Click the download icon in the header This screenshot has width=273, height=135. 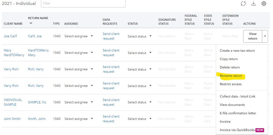254,4
